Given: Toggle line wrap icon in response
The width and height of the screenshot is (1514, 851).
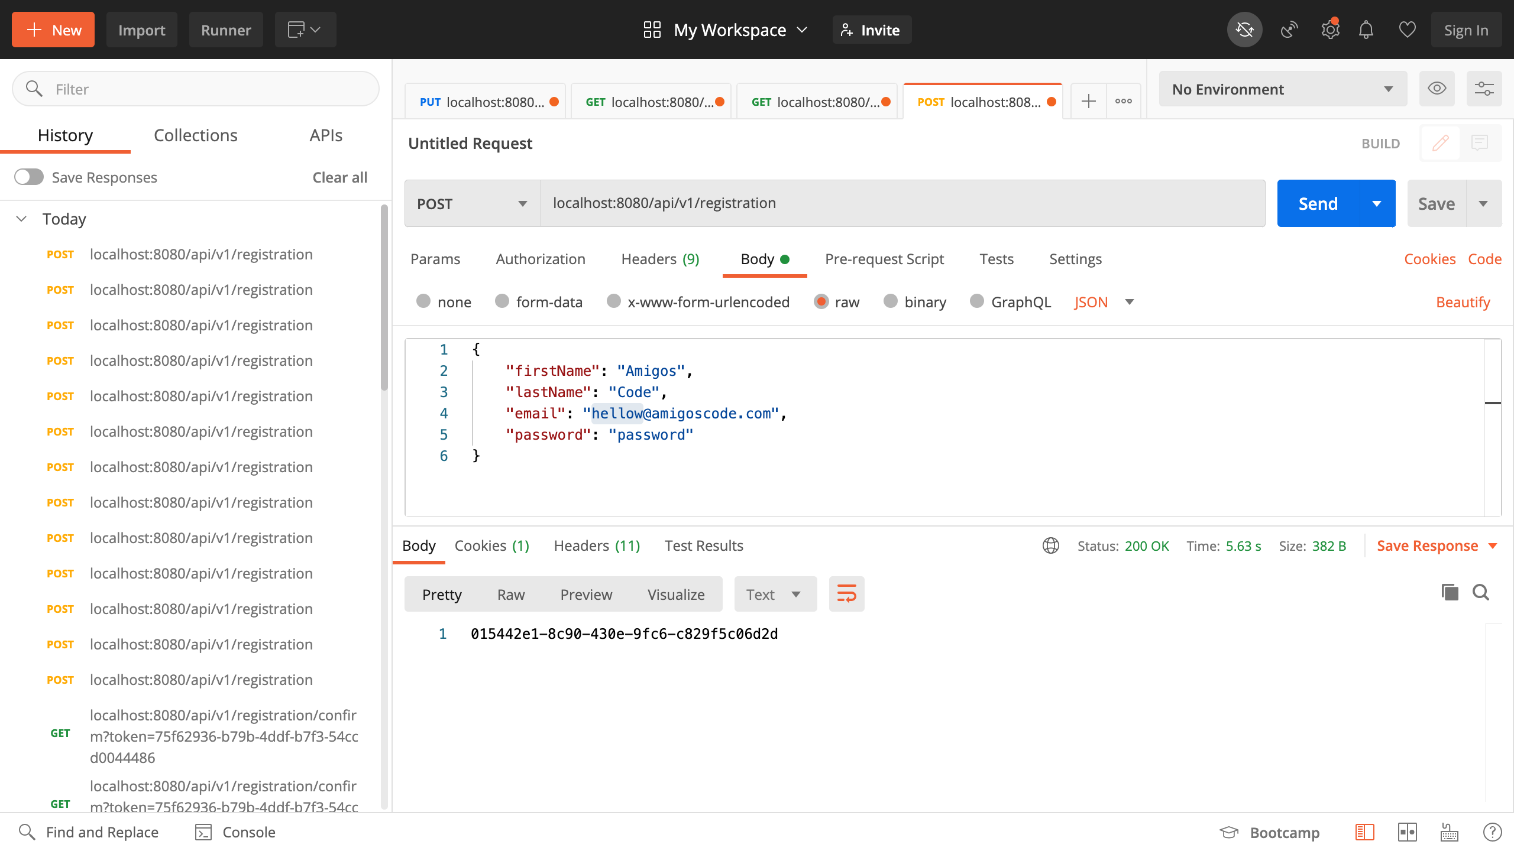Looking at the screenshot, I should (846, 594).
